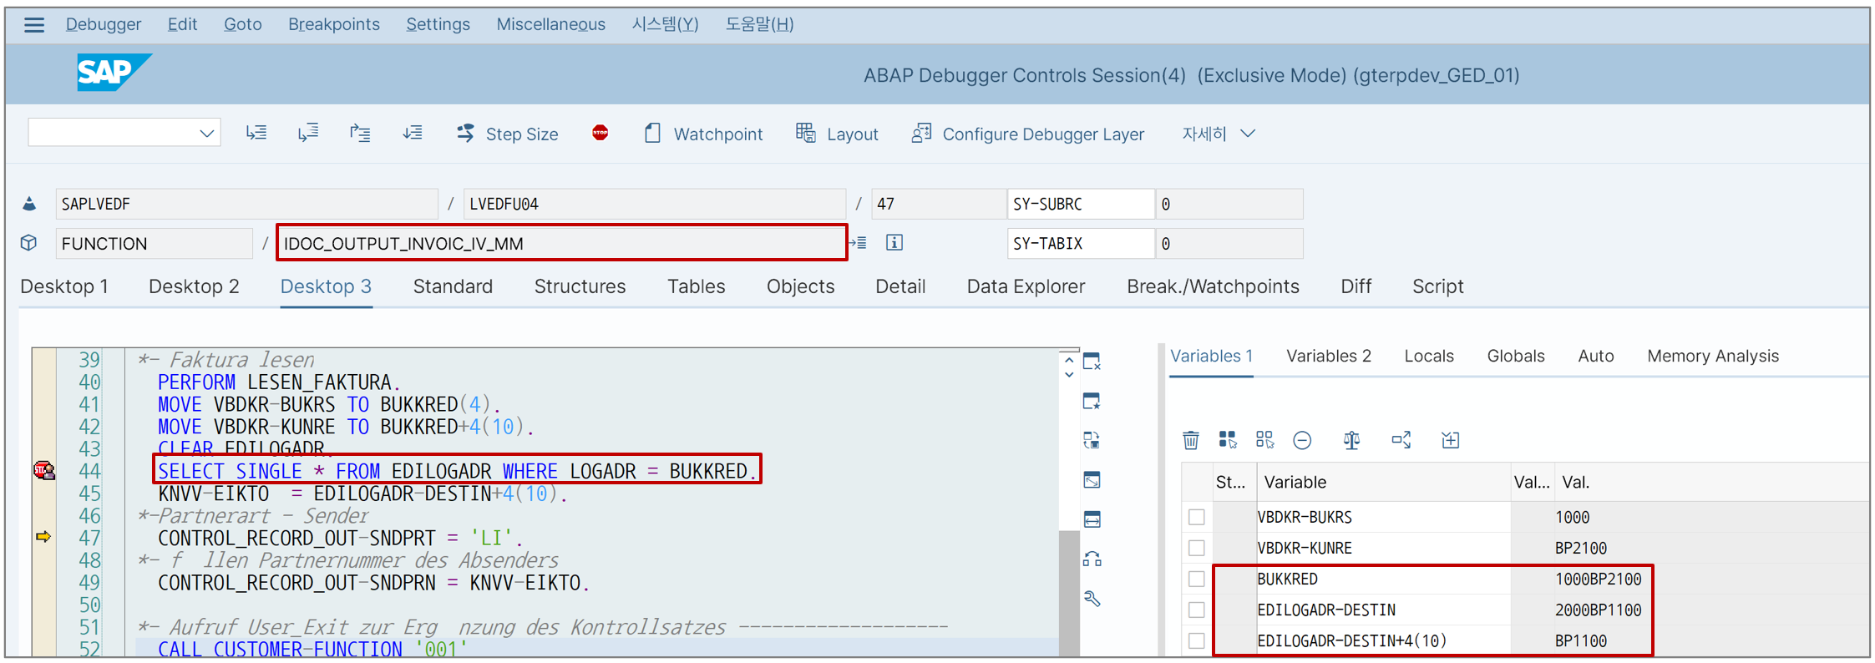Click the source editor vertical scrollbar

(1069, 593)
